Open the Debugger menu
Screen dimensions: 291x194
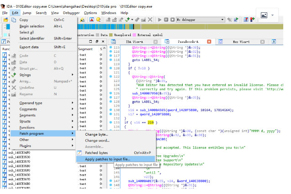(71, 13)
